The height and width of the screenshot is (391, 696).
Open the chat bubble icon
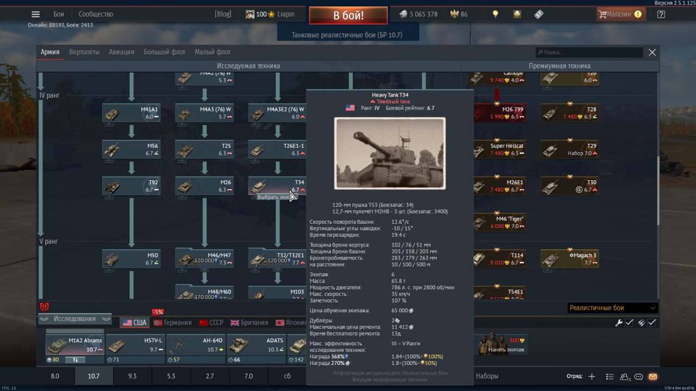639,376
